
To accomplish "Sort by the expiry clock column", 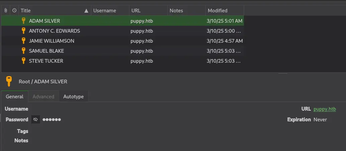I will coord(14,11).
